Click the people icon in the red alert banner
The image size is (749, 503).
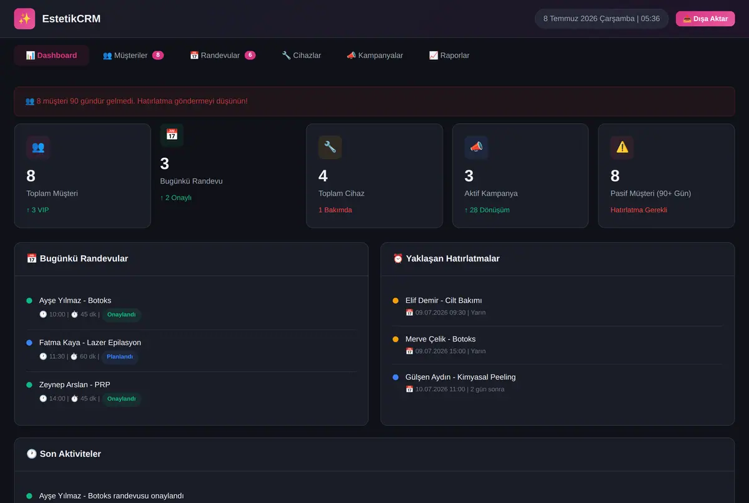[x=30, y=101]
